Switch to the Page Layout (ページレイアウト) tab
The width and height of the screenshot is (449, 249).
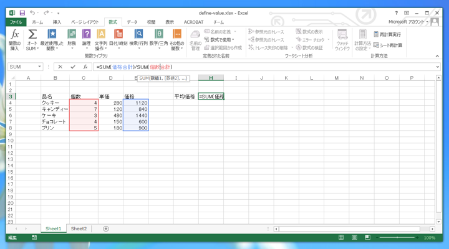[x=85, y=22]
